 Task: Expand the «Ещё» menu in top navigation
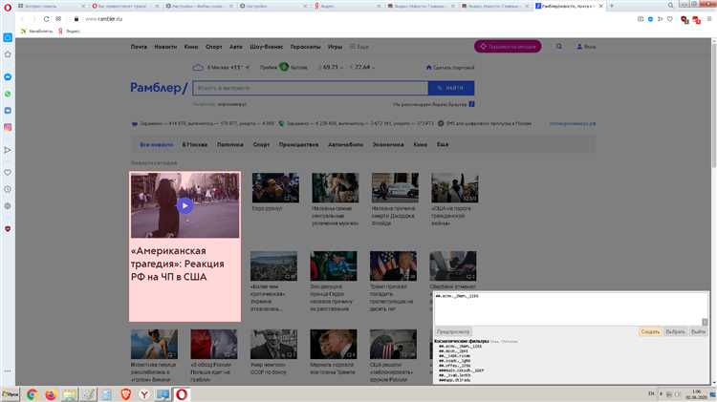360,46
